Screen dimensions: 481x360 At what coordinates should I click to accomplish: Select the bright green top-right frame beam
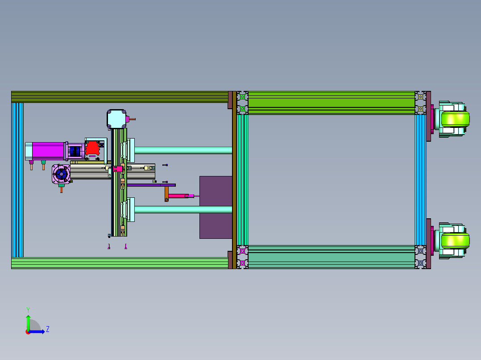pyautogui.click(x=331, y=102)
